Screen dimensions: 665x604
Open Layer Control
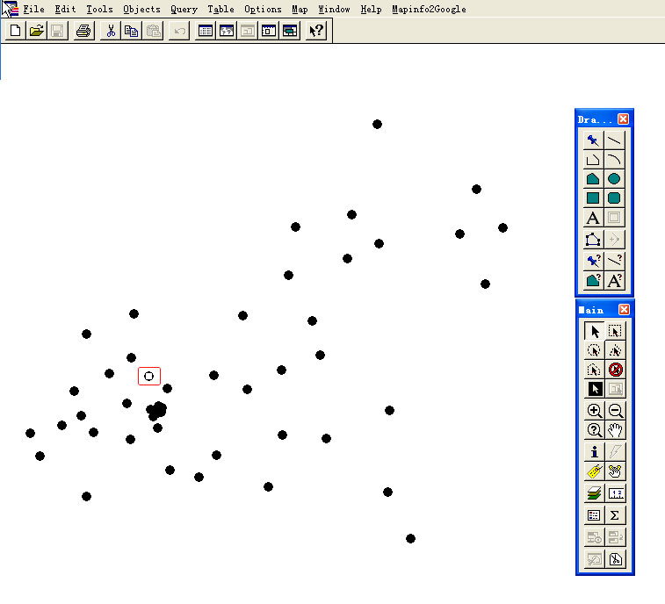[594, 493]
